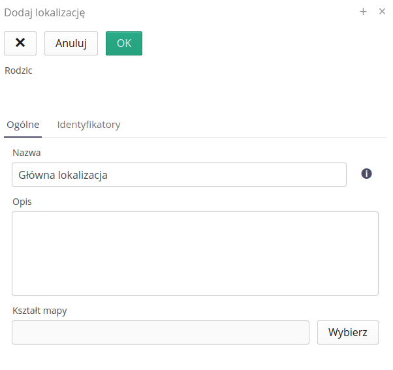Click the empty area beneath Rodzic label
The height and width of the screenshot is (370, 393).
pos(98,91)
